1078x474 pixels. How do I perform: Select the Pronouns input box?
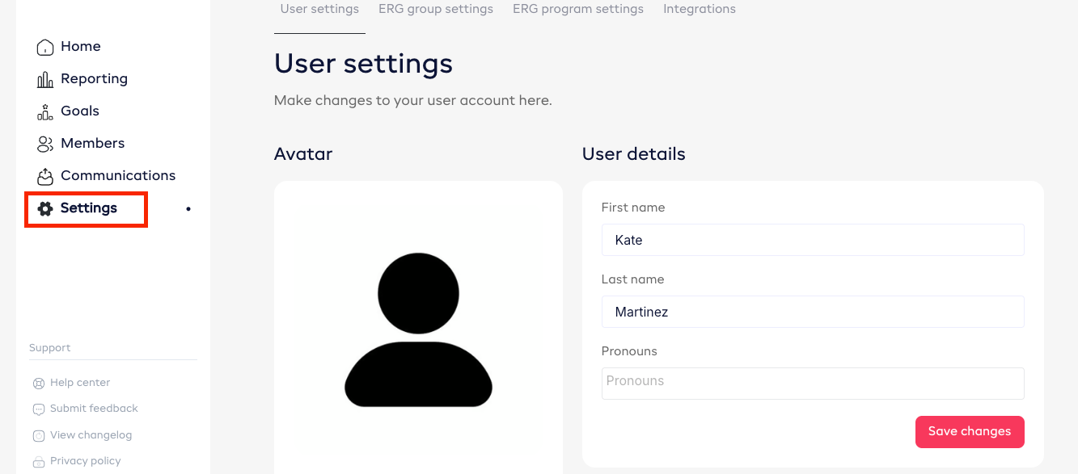[x=813, y=384]
